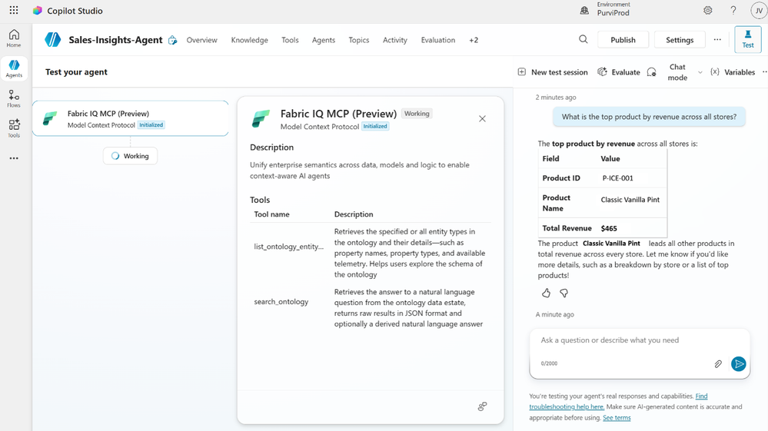Image resolution: width=768 pixels, height=431 pixels.
Task: Click the connection icon at panel bottom
Action: pyautogui.click(x=483, y=406)
